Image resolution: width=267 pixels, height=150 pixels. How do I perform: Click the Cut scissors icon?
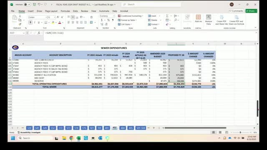20,16
